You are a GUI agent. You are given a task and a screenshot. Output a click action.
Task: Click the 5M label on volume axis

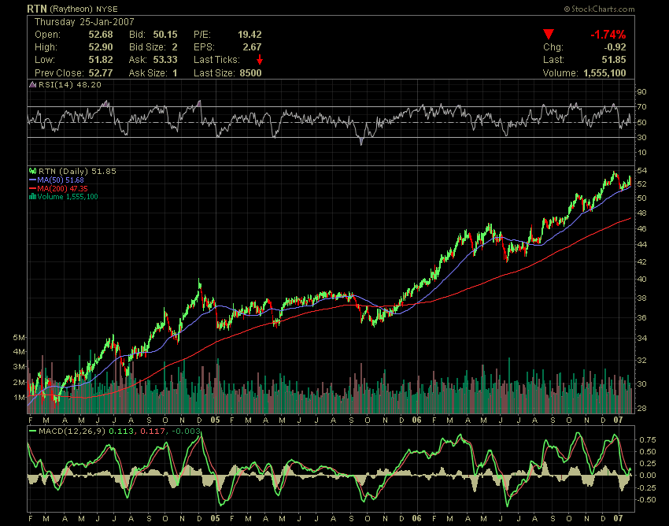pos(19,337)
